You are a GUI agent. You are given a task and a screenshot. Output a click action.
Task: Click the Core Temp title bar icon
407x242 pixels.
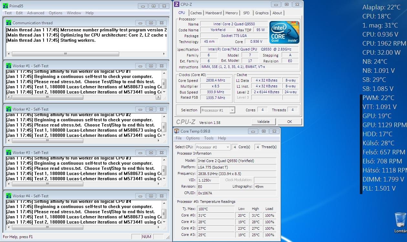(177, 131)
